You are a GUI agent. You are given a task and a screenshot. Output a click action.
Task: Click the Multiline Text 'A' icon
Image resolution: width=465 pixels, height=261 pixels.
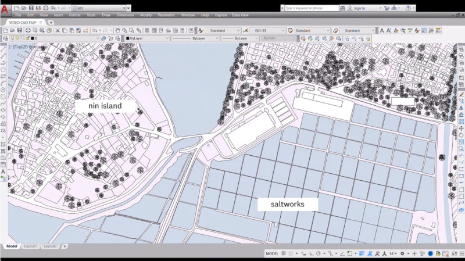click(x=3, y=171)
